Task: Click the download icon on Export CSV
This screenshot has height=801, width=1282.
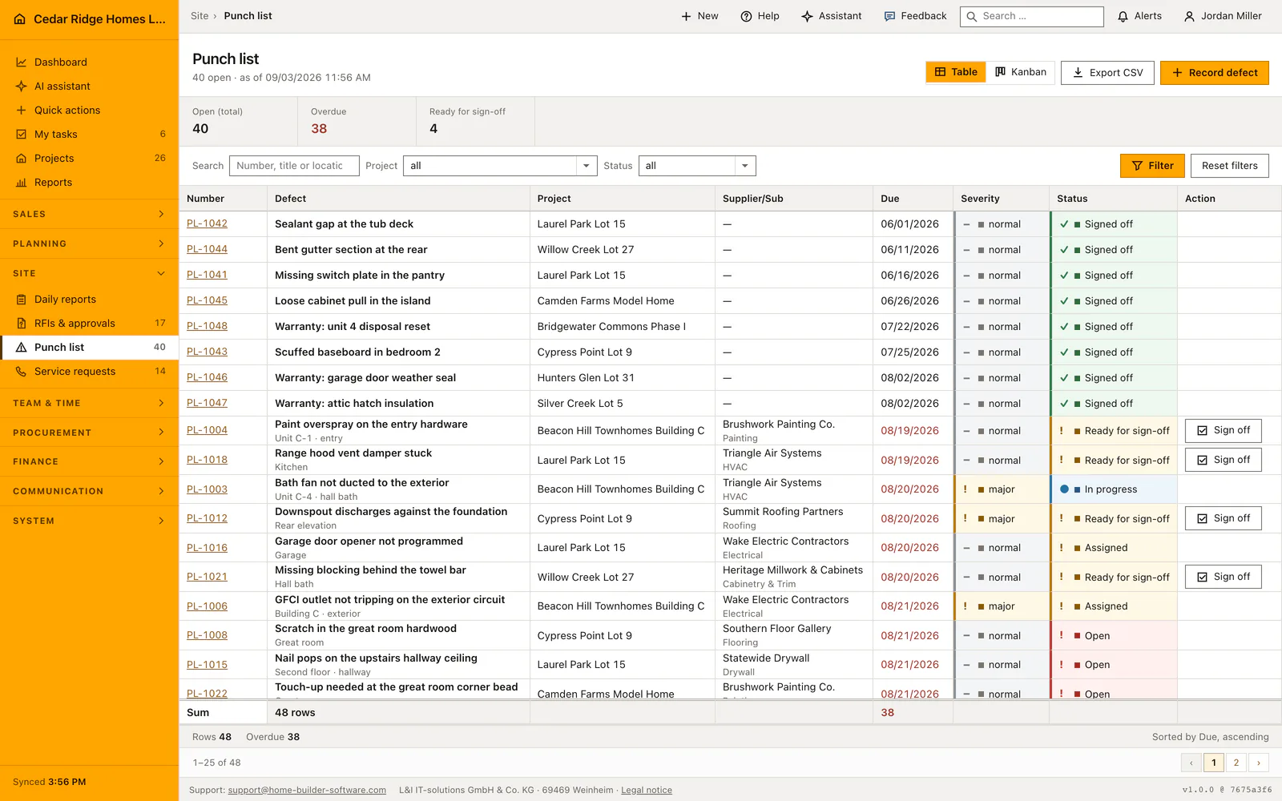Action: (1078, 73)
